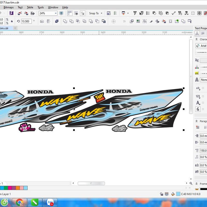
Task: Expand the toolbar overflow chevrons
Action: tap(124, 21)
